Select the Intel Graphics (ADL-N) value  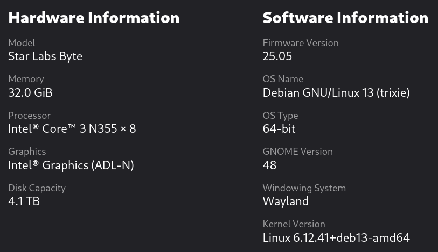tap(71, 165)
